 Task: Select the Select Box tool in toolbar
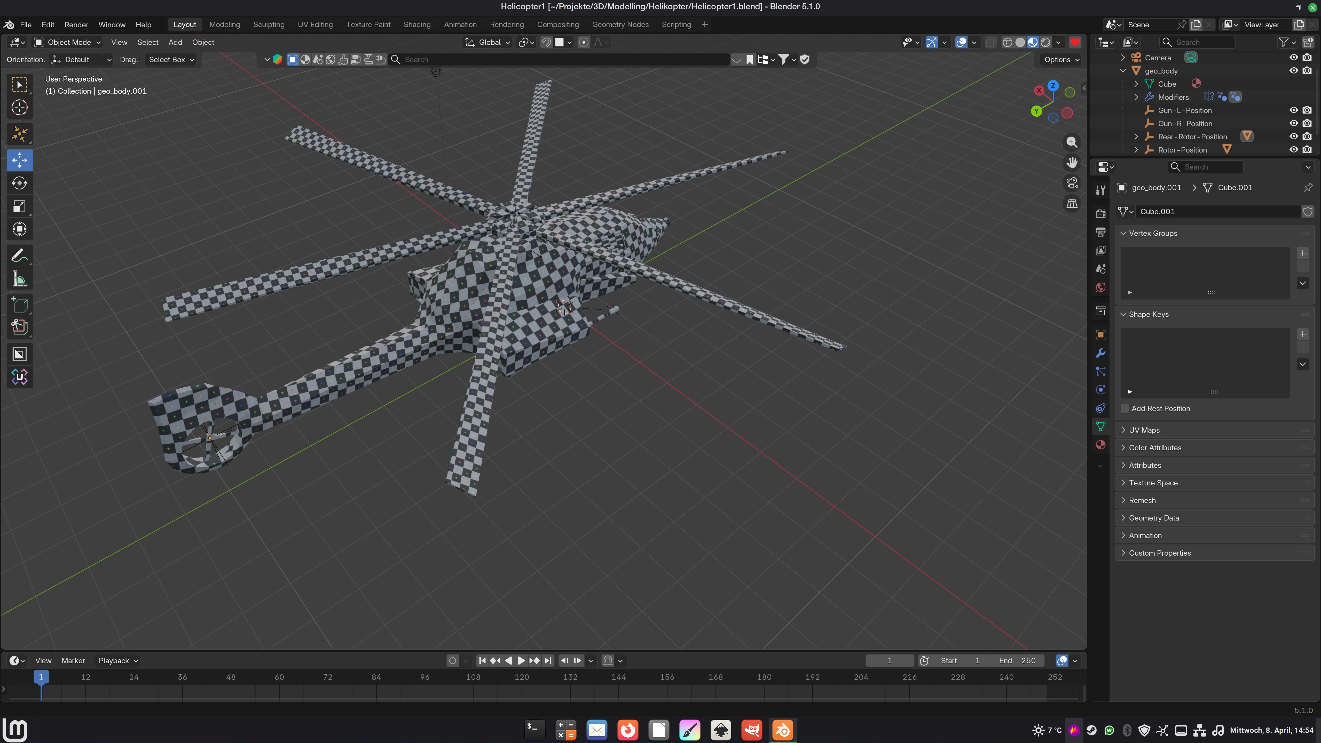(x=19, y=85)
